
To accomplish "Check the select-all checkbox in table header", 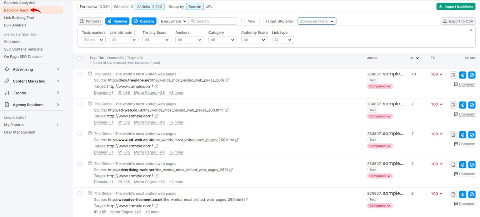I will pos(80,58).
